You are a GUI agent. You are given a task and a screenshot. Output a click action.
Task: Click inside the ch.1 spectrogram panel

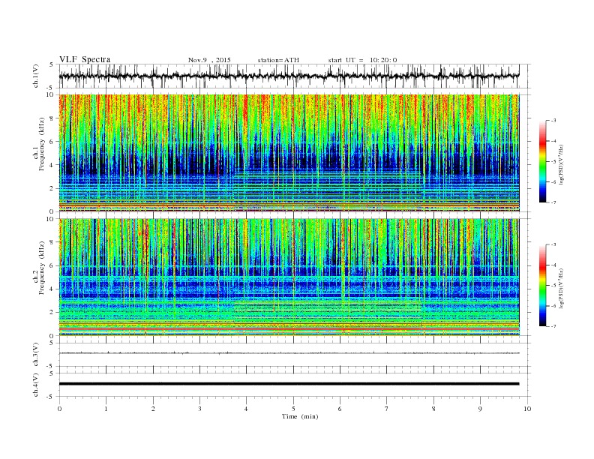pyautogui.click(x=289, y=153)
